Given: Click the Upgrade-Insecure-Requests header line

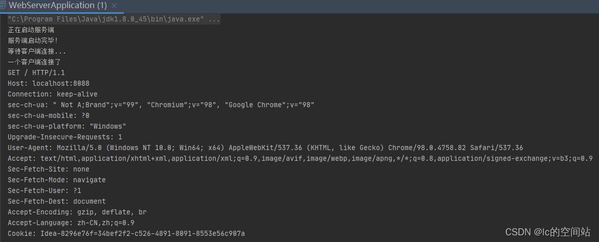Looking at the screenshot, I should 64,137.
